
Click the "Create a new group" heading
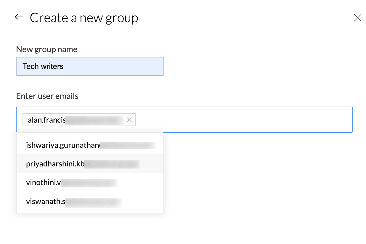tap(84, 18)
